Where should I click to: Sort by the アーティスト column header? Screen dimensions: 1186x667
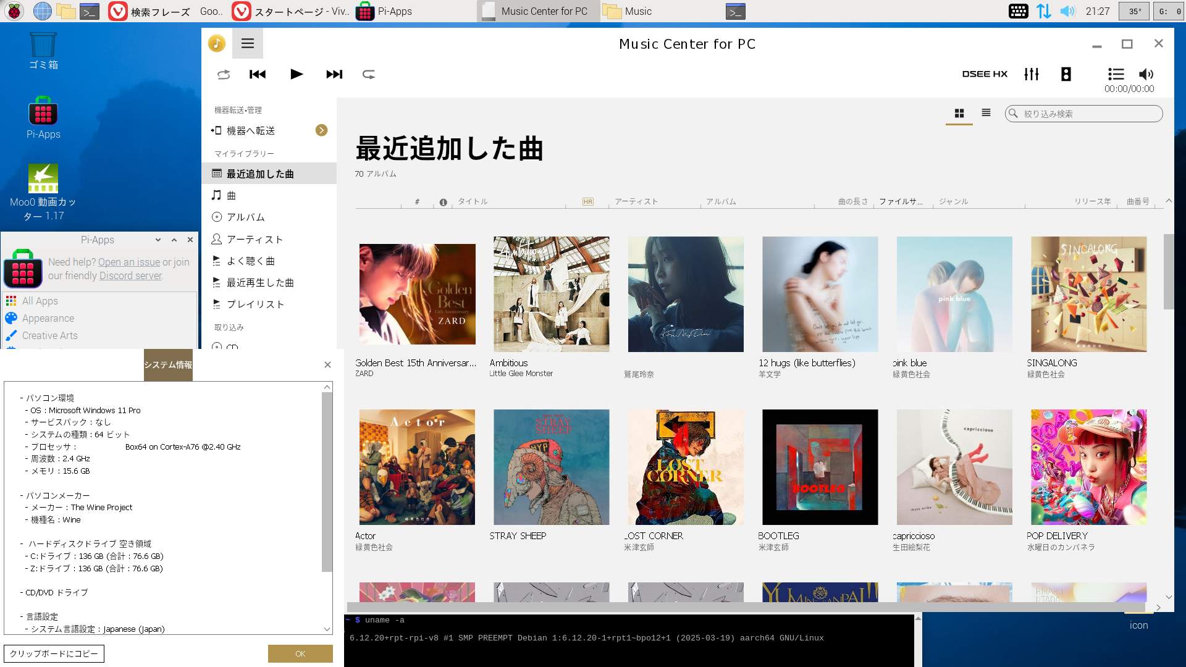[636, 201]
